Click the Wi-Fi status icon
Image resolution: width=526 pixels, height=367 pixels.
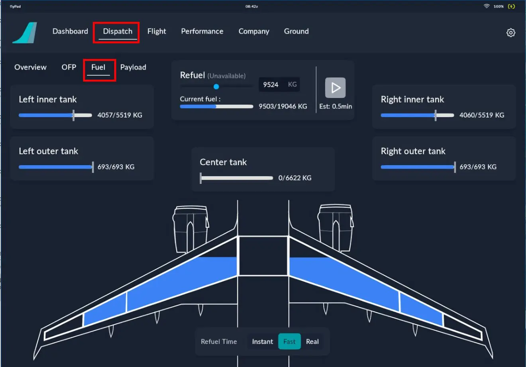click(486, 6)
